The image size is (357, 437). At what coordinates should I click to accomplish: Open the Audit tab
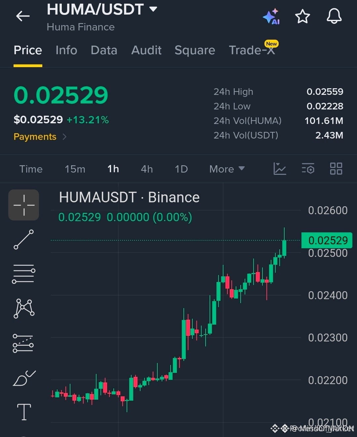146,50
